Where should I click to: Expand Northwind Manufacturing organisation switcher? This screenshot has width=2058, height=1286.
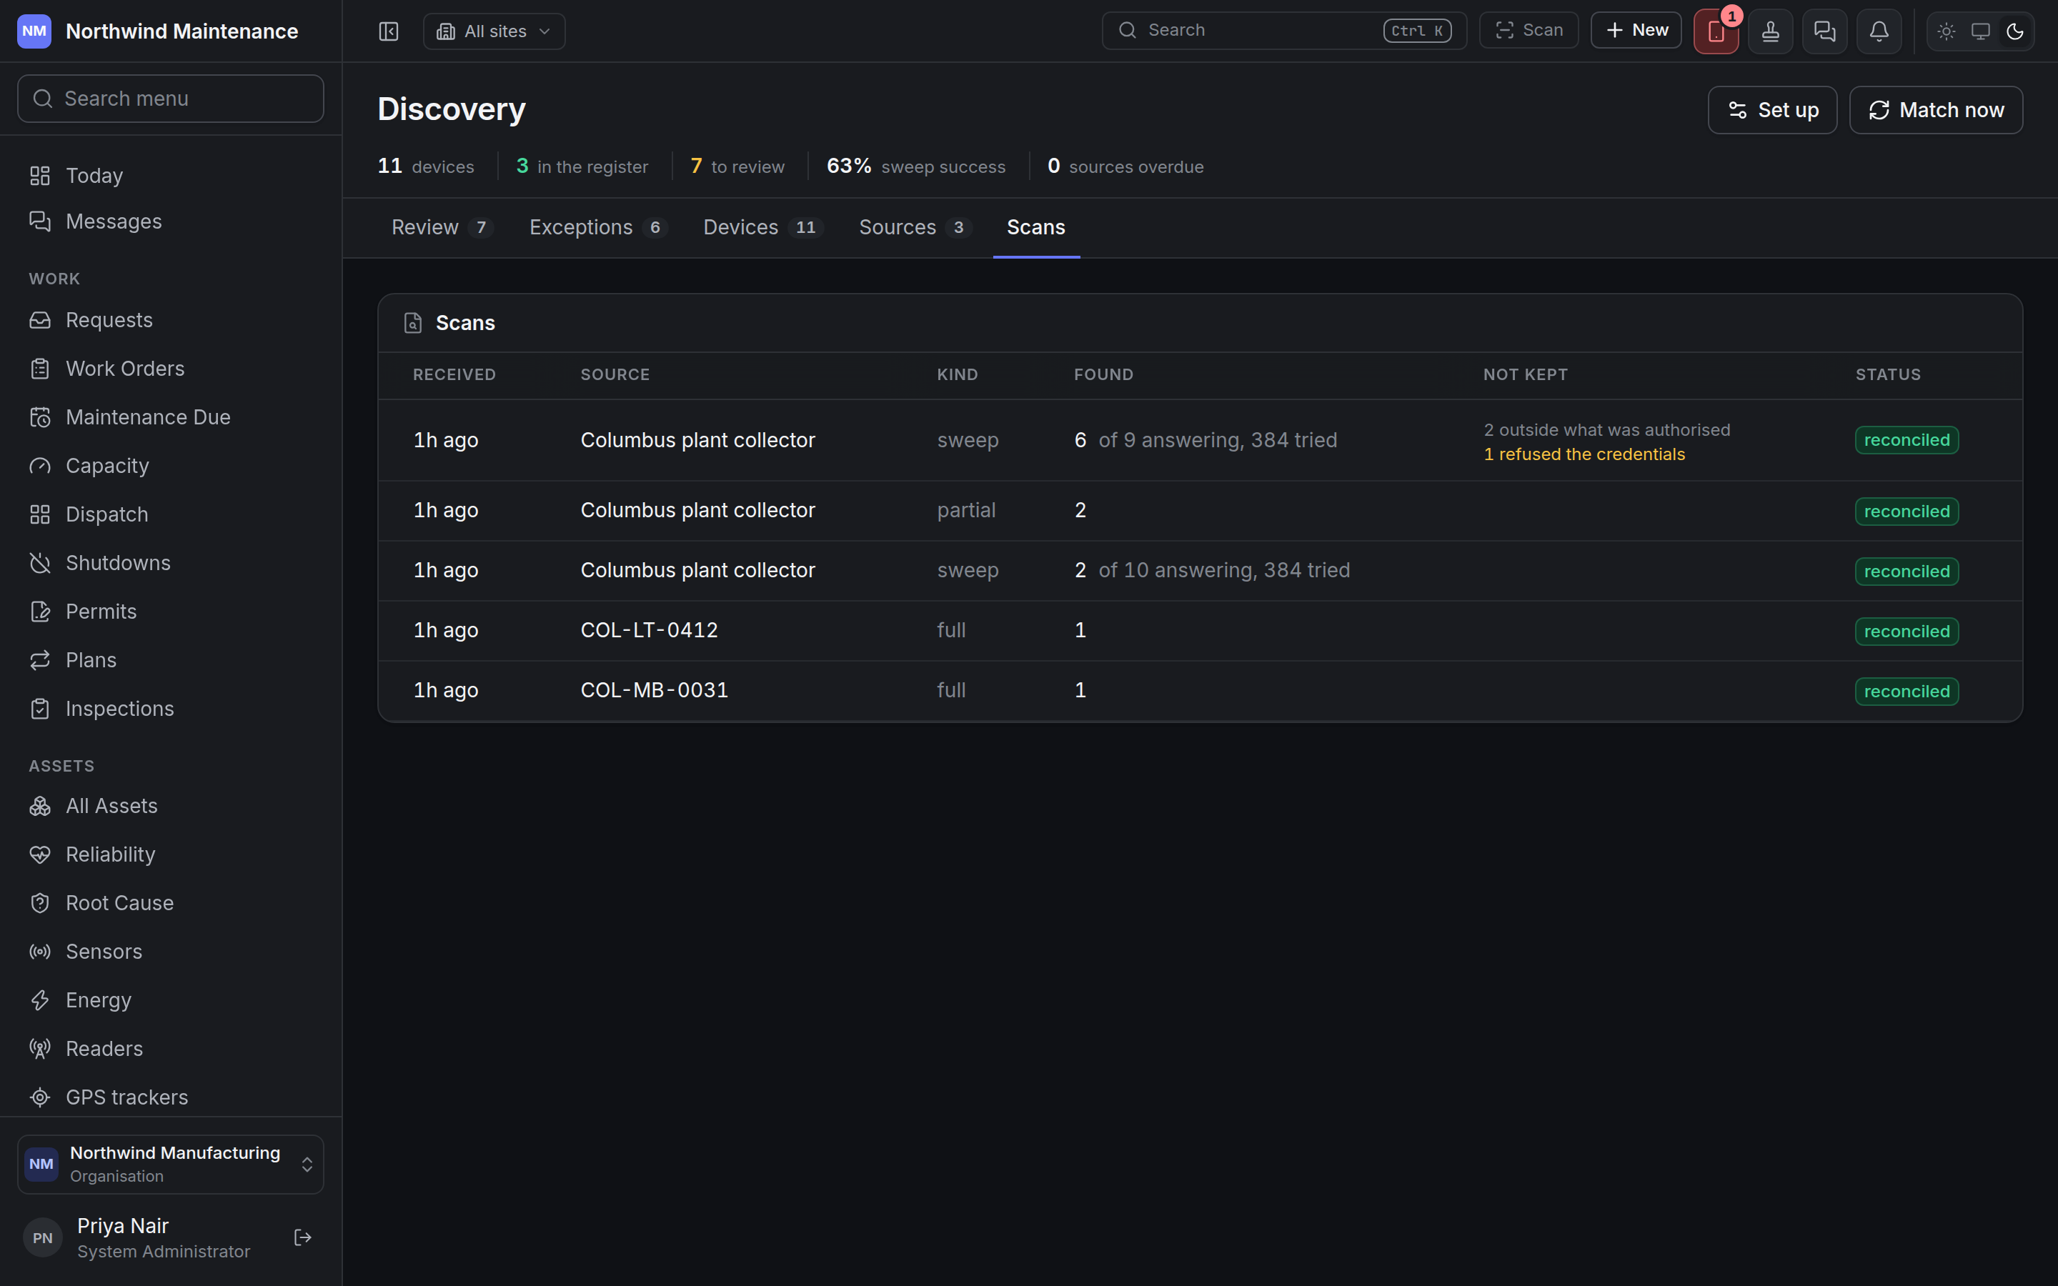[x=171, y=1164]
